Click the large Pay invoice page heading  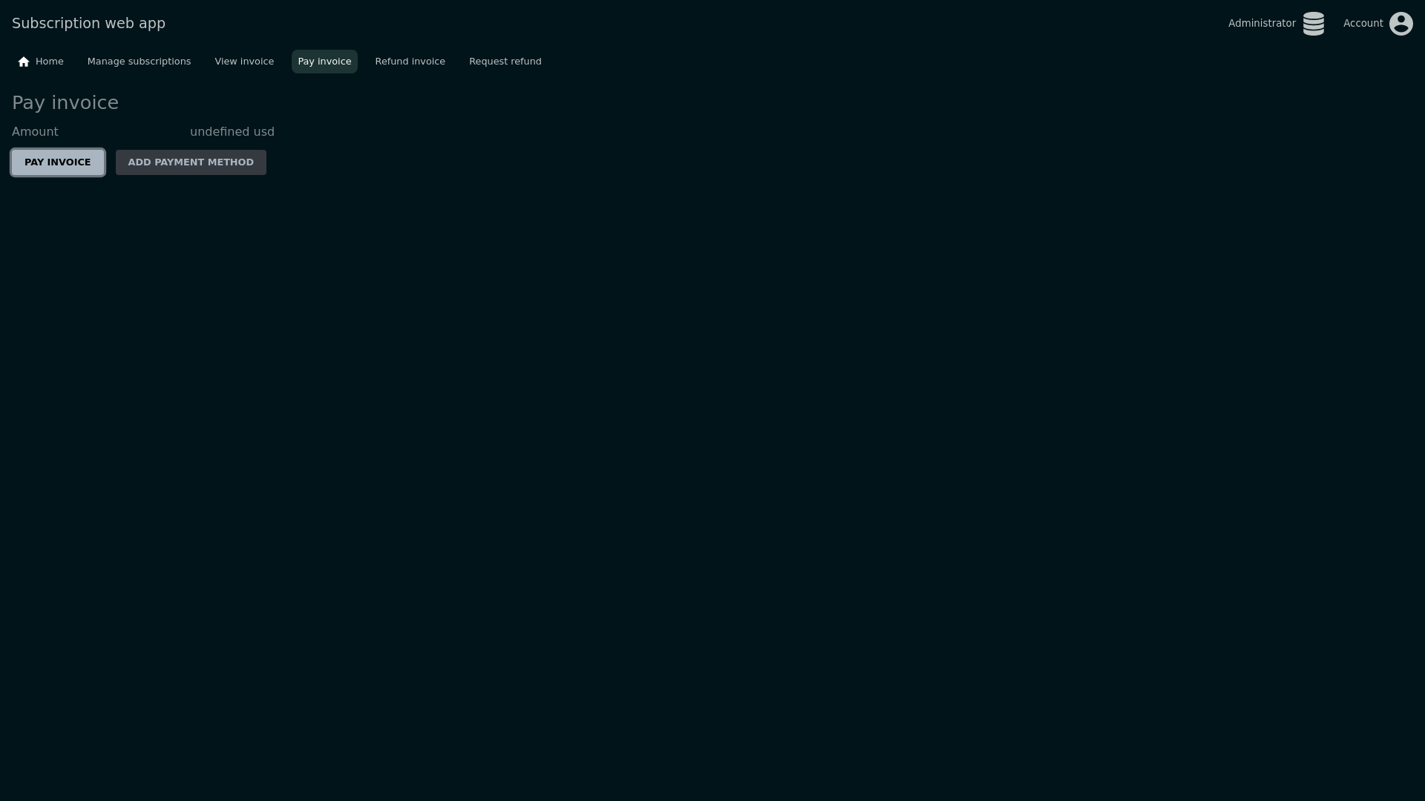click(65, 103)
